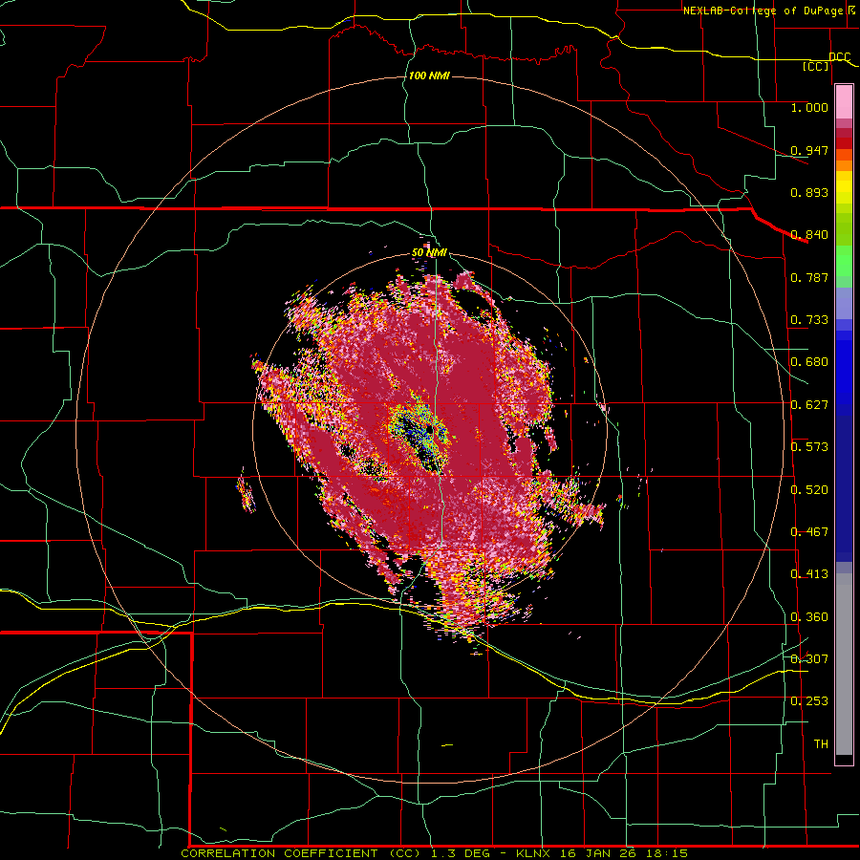
Task: Click the NEXLAB-College of DuPage watermark text
Action: pyautogui.click(x=763, y=11)
